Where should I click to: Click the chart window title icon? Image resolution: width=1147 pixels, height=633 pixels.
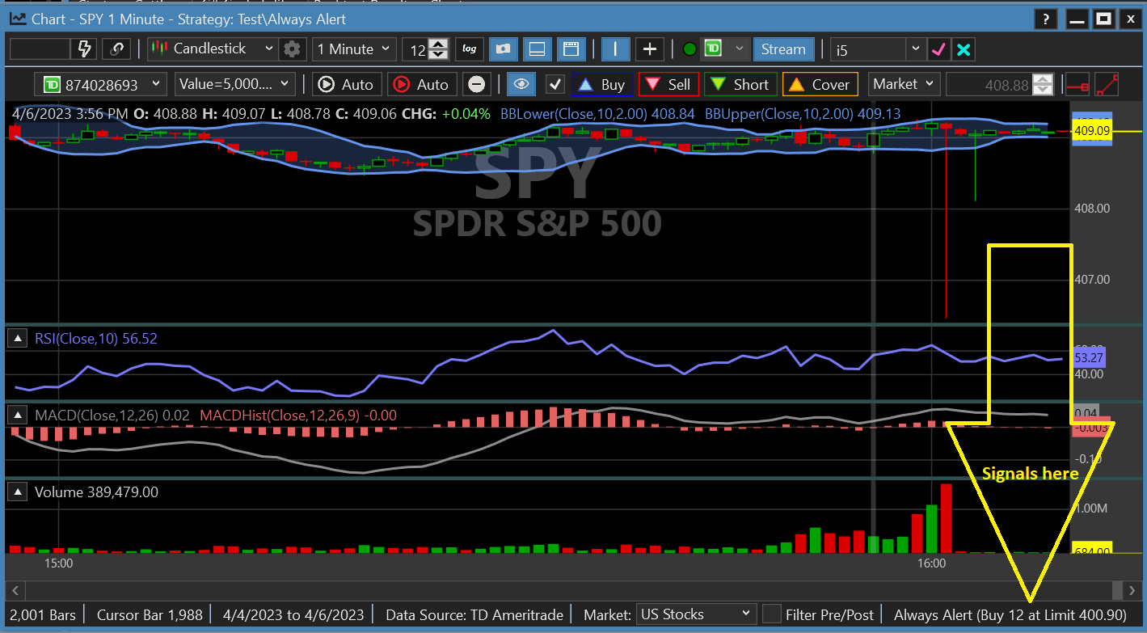(16, 19)
